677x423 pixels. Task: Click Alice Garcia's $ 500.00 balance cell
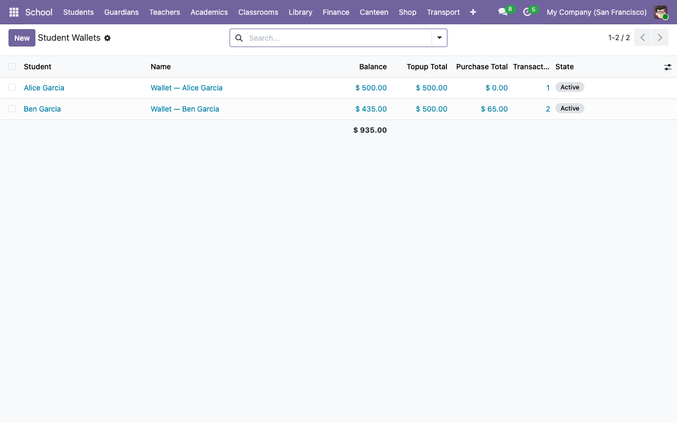[x=371, y=88]
